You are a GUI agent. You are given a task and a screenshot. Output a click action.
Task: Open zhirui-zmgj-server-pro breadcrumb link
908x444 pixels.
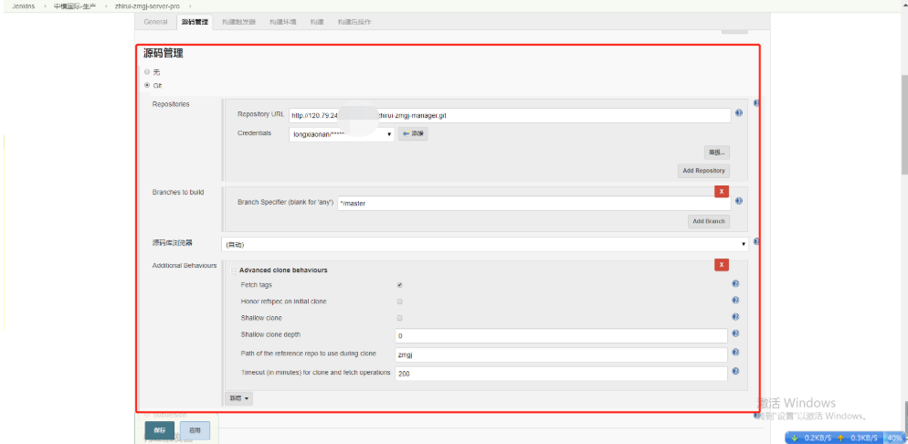coord(147,5)
